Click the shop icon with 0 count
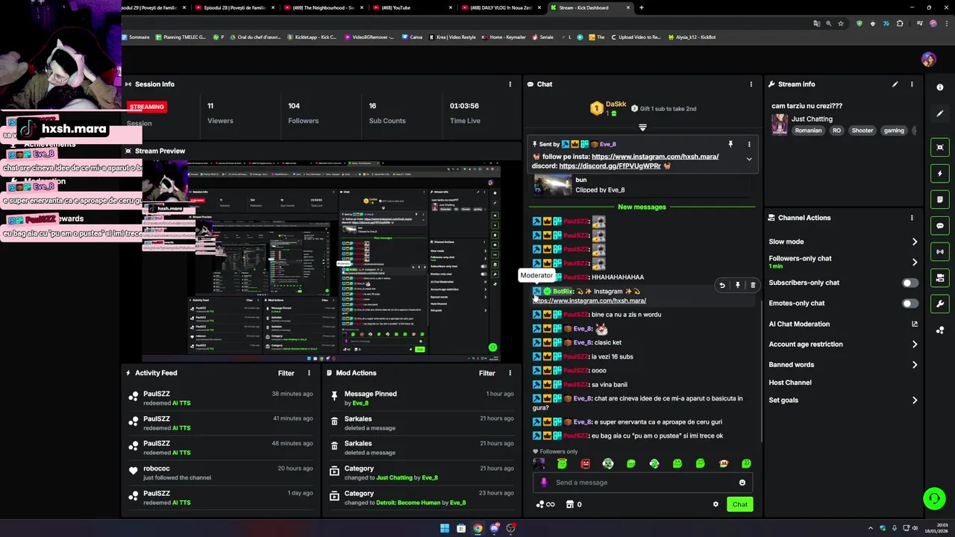 [574, 504]
